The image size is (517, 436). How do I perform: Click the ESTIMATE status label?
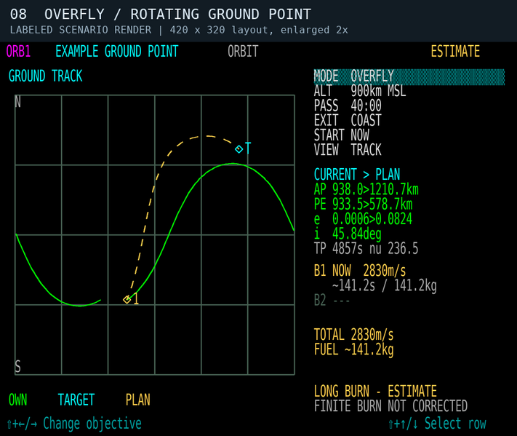pos(455,52)
